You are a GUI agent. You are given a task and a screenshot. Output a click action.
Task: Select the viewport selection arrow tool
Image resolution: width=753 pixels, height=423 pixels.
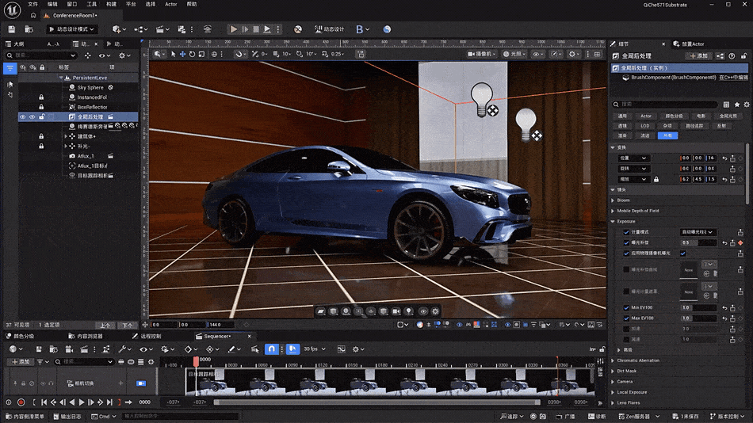pos(174,54)
